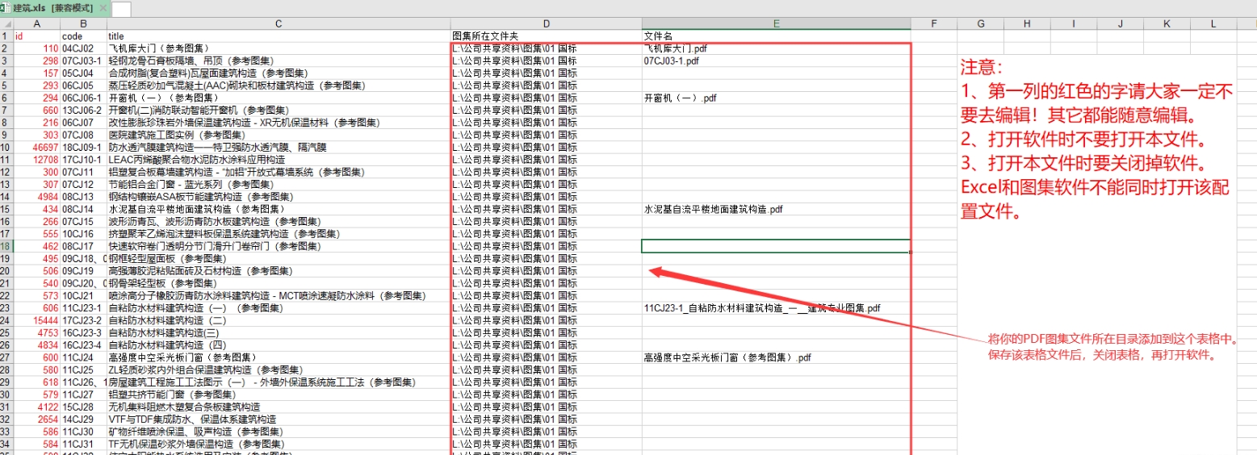
Task: Click the active empty cell E18
Action: (x=776, y=246)
